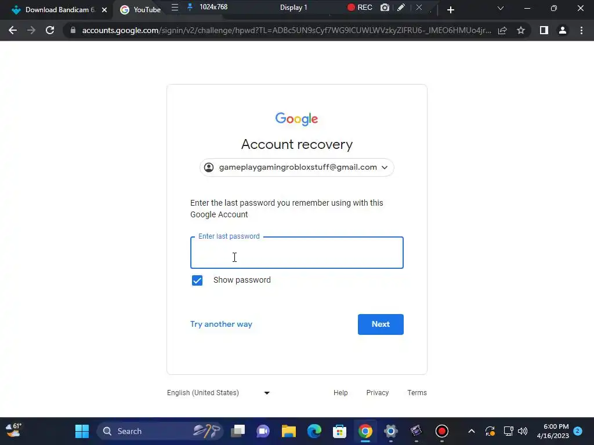Viewport: 594px width, 445px height.
Task: Open Bandicam overlay menu lines icon
Action: click(175, 7)
